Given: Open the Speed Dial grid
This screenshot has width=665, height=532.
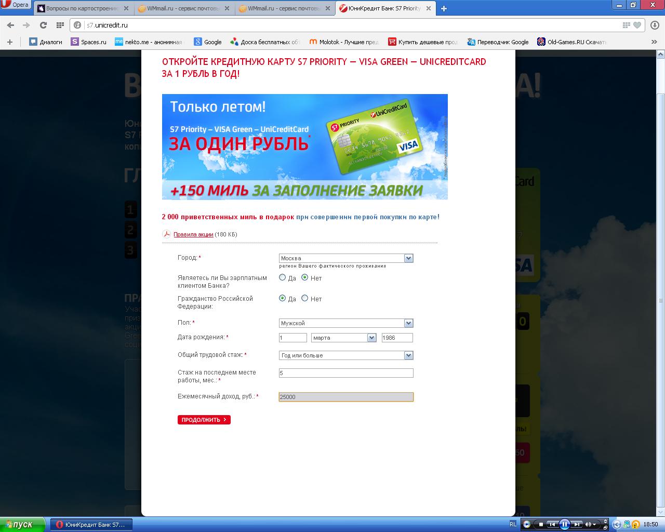Looking at the screenshot, I should [60, 25].
